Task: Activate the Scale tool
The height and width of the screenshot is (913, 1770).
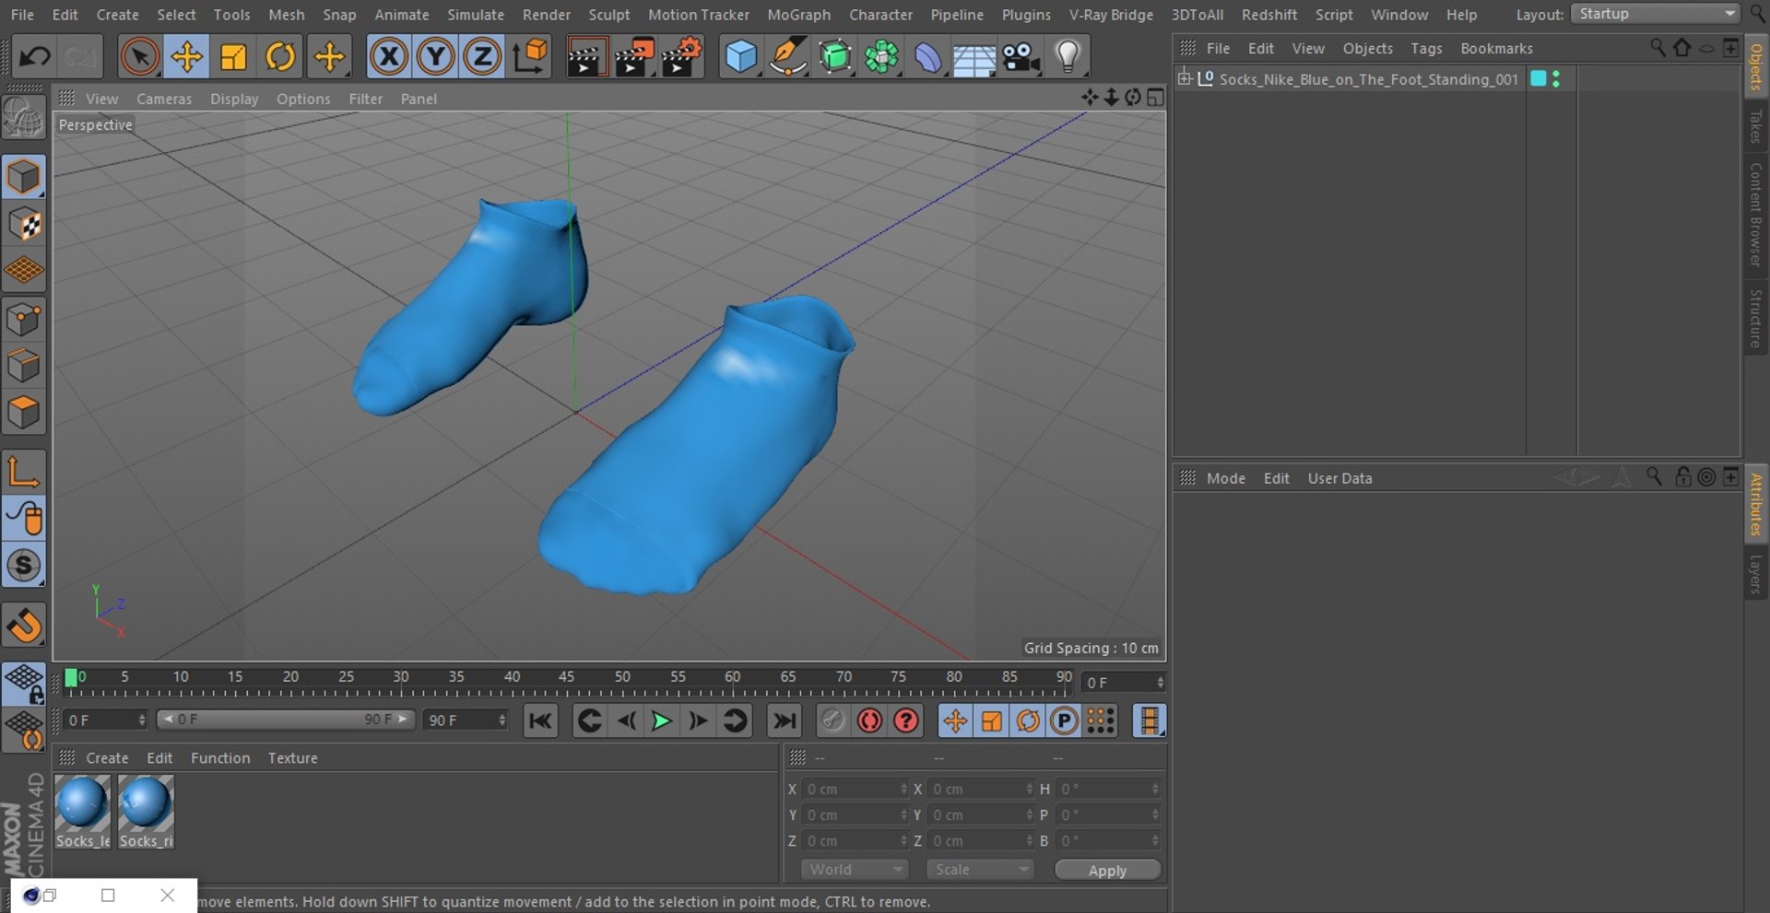Action: pos(233,57)
